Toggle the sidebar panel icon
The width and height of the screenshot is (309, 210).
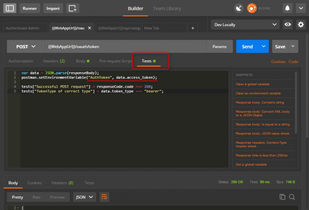[x=10, y=8]
